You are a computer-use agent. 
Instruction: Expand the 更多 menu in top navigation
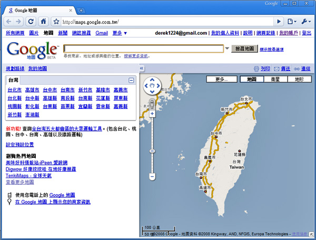(x=120, y=33)
